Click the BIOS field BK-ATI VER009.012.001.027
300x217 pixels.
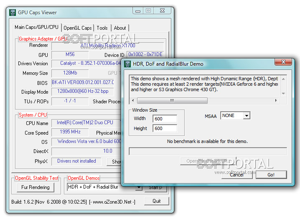[83, 82]
